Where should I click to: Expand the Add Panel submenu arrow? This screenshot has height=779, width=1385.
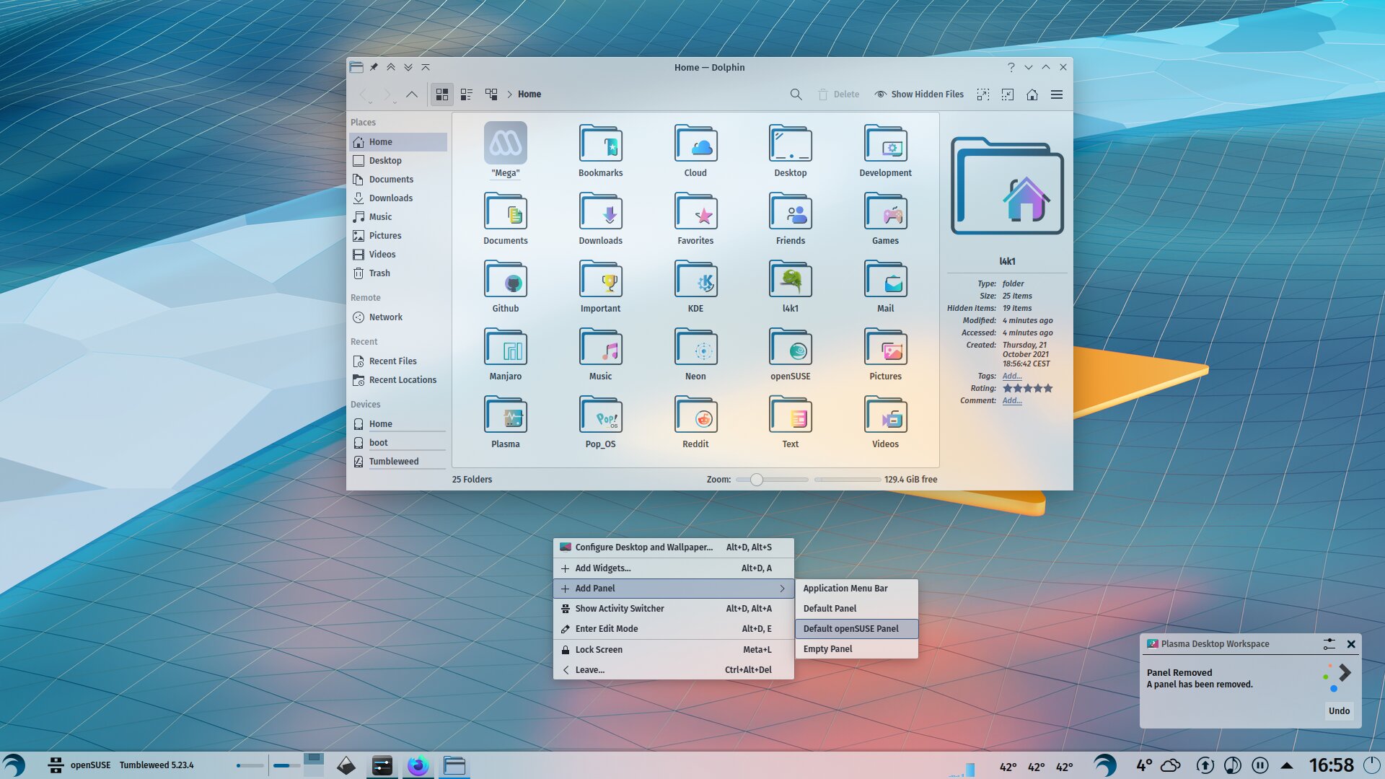pyautogui.click(x=782, y=589)
